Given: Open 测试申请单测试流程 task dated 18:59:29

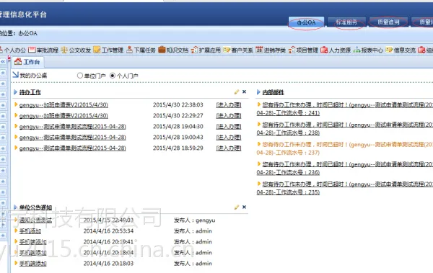Looking at the screenshot, I should tap(73, 148).
